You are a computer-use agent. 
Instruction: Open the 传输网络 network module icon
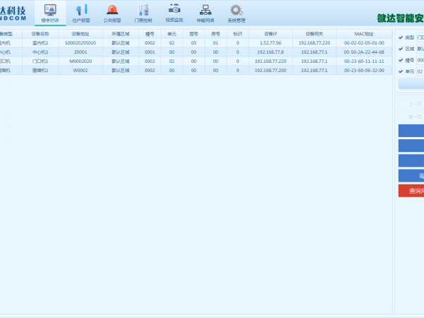click(206, 12)
